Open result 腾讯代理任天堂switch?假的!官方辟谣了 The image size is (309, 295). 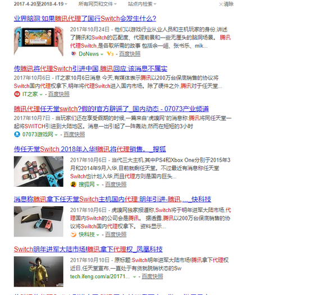click(x=111, y=109)
